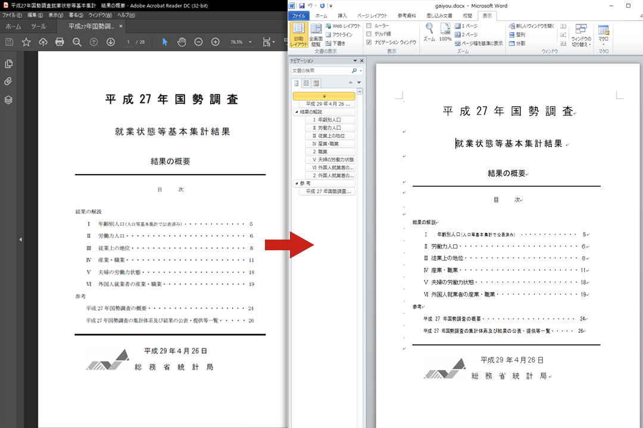This screenshot has height=428, width=643.
Task: Go to next page arrow in Acrobat
Action: click(x=111, y=42)
